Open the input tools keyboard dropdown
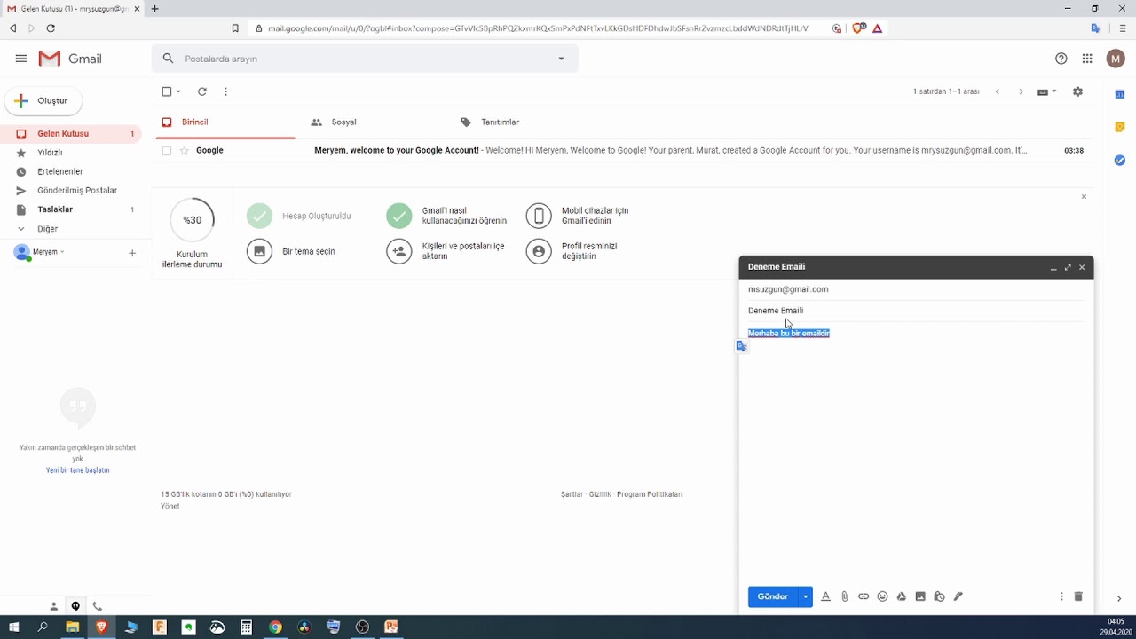 [x=1047, y=91]
